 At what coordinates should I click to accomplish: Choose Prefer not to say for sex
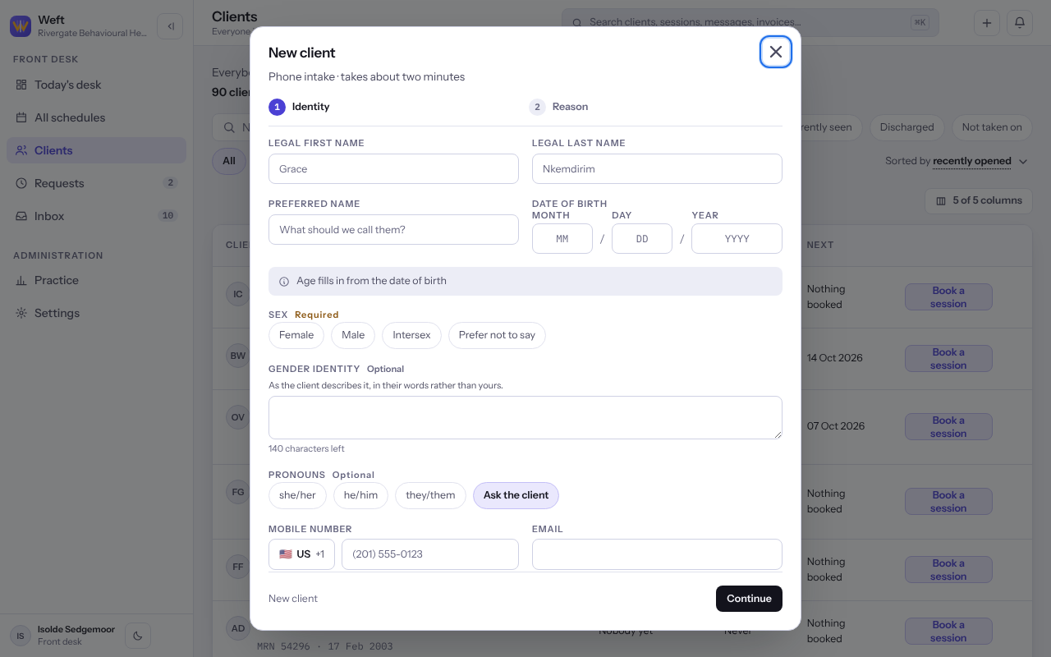[x=497, y=335]
